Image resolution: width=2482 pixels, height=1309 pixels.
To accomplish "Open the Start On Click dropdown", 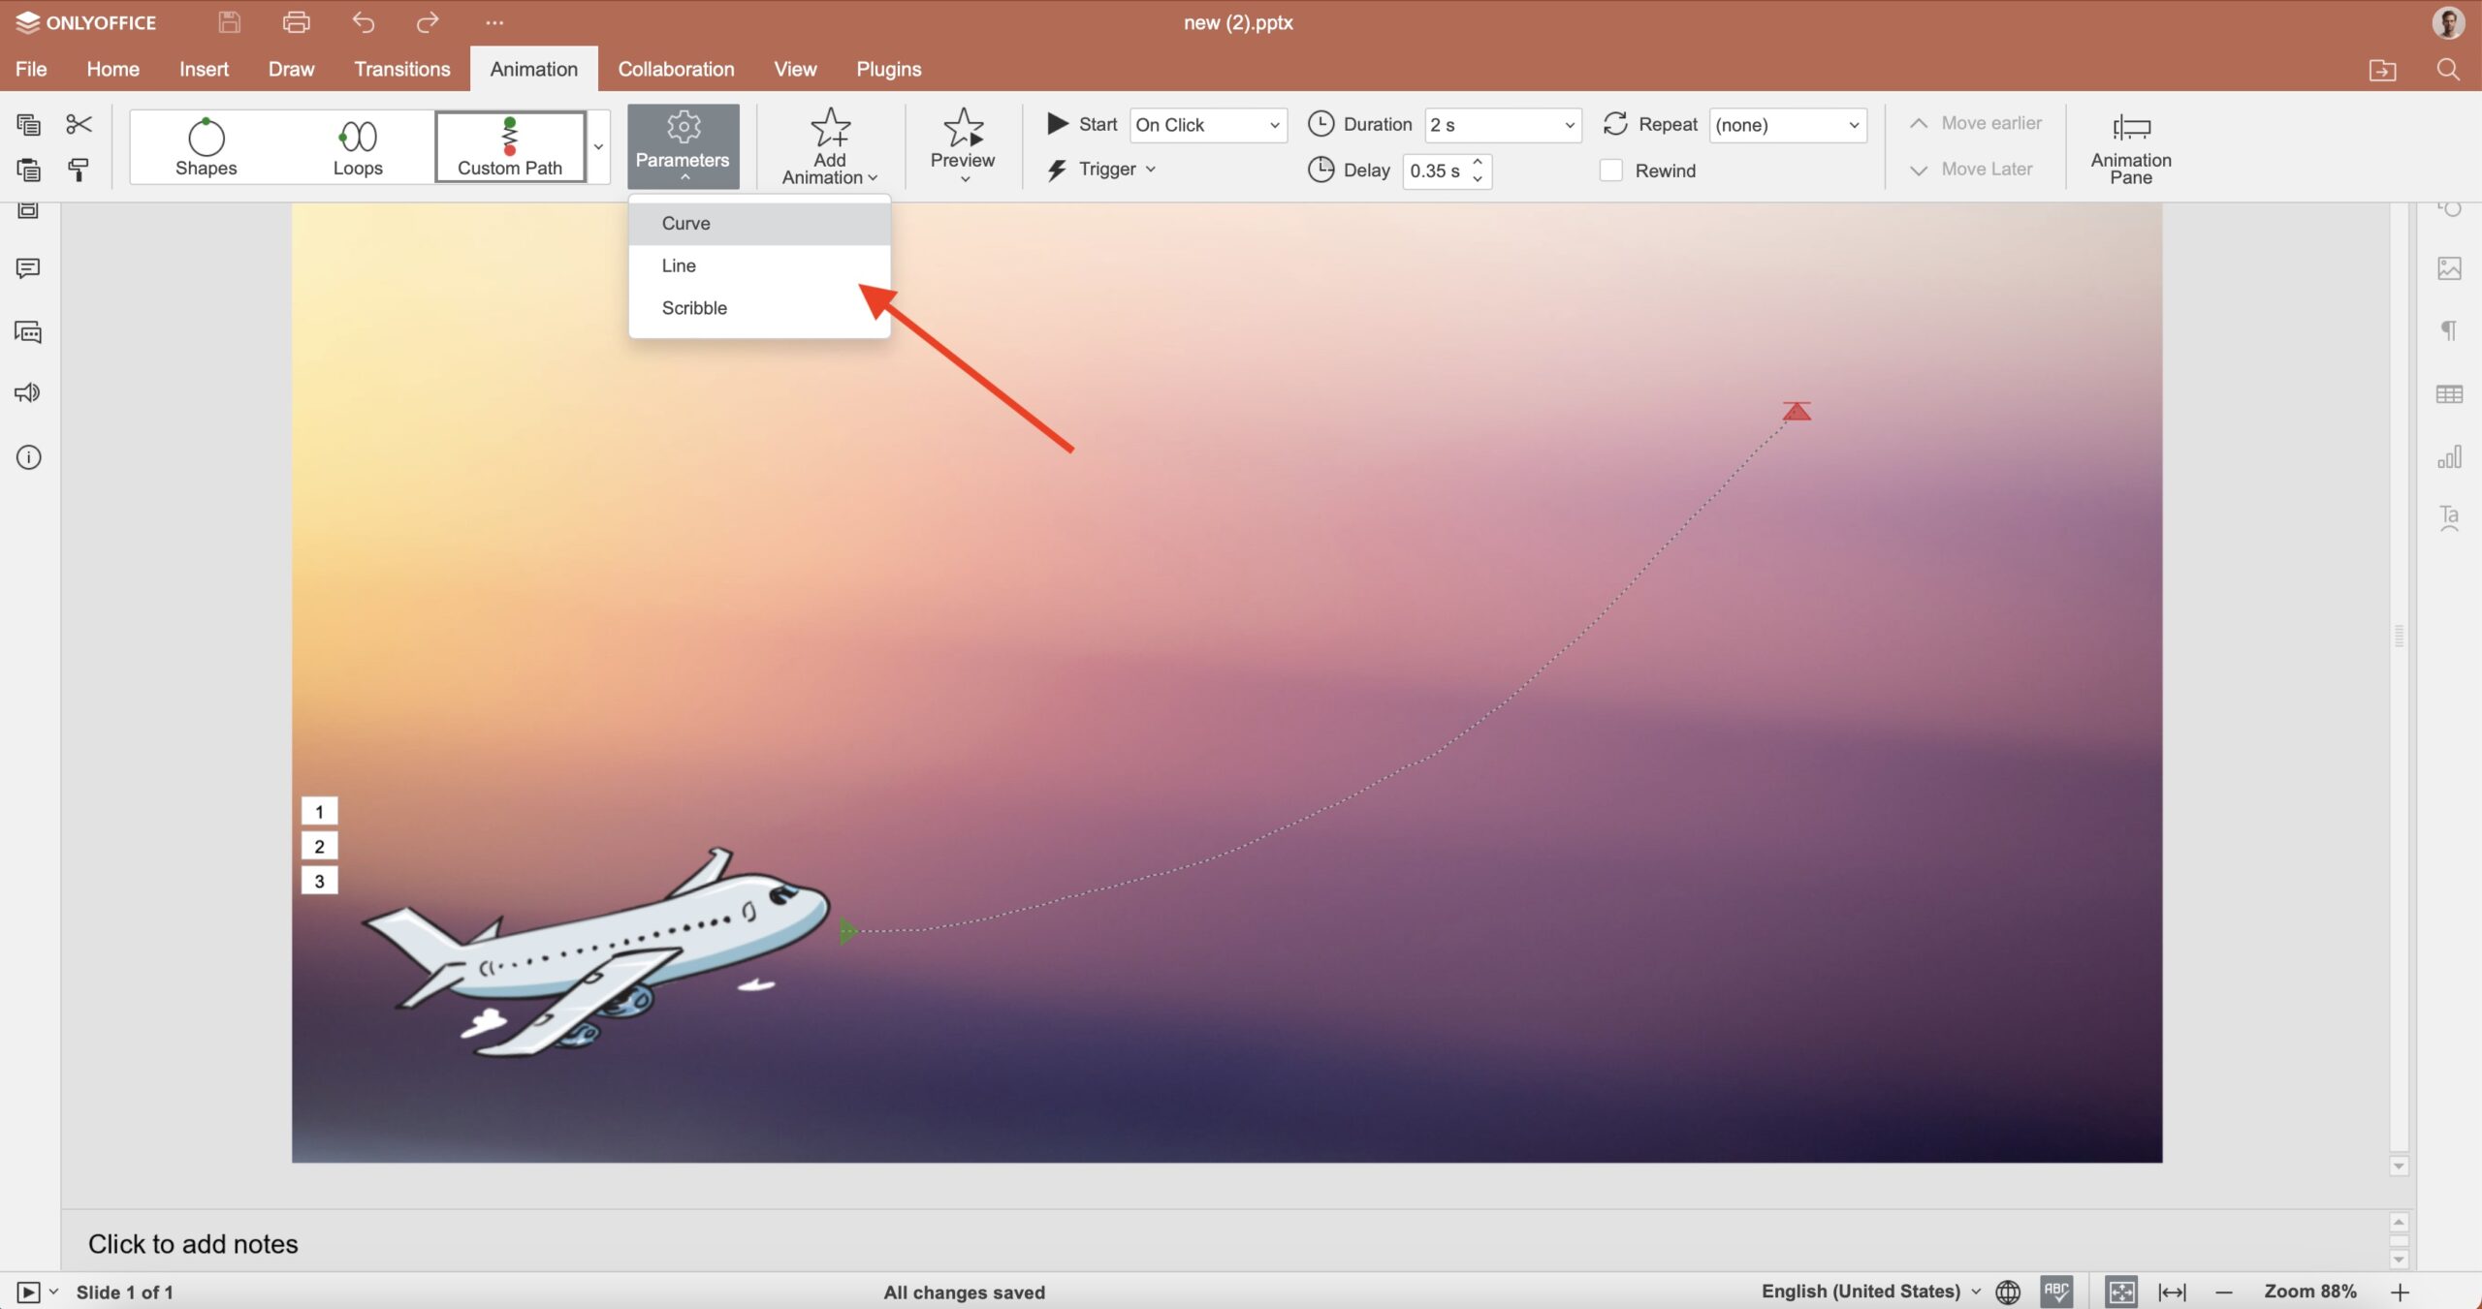I will click(1208, 125).
